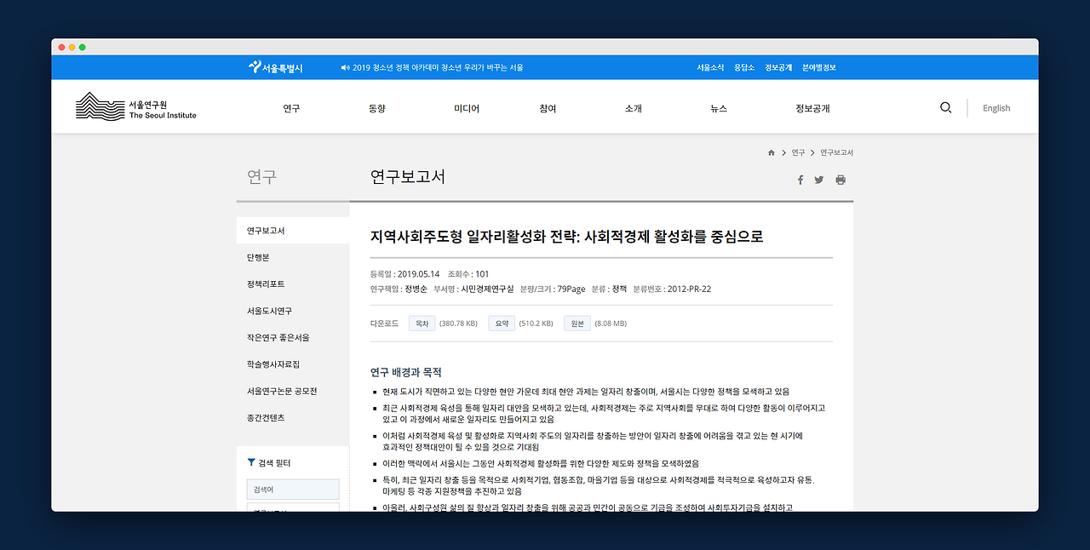Select 연구보고서 in the sidebar
Viewport: 1090px width, 550px height.
[x=293, y=231]
